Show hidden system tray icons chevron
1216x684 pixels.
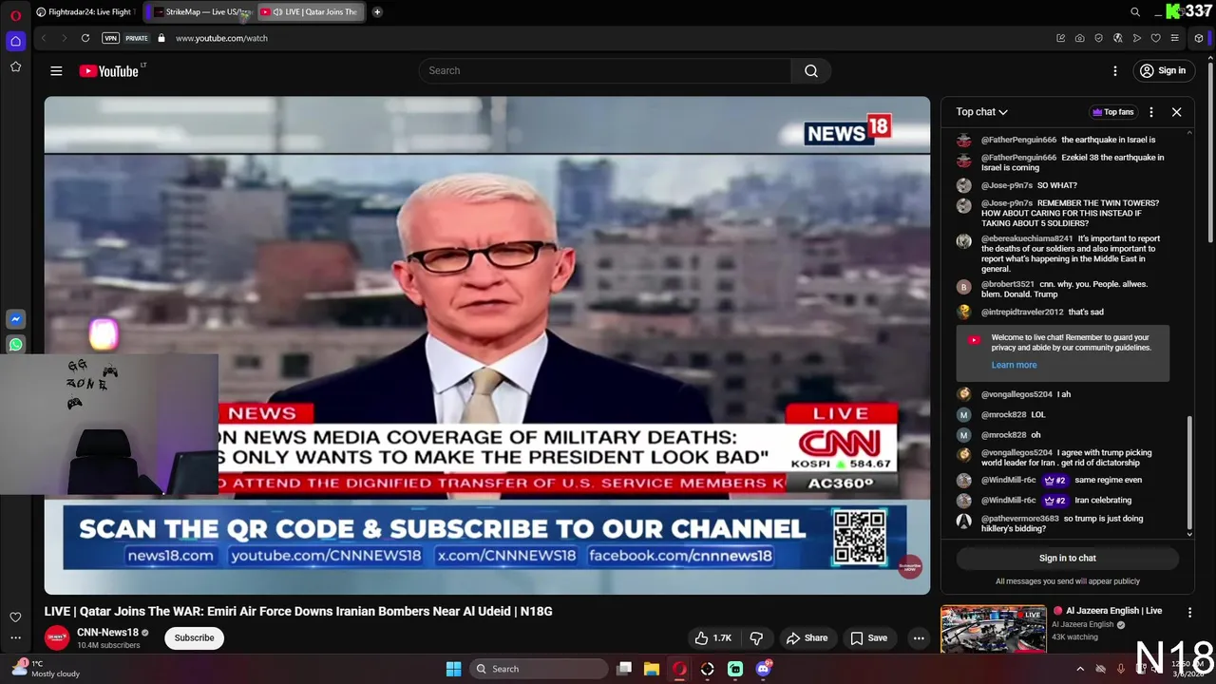point(1080,669)
